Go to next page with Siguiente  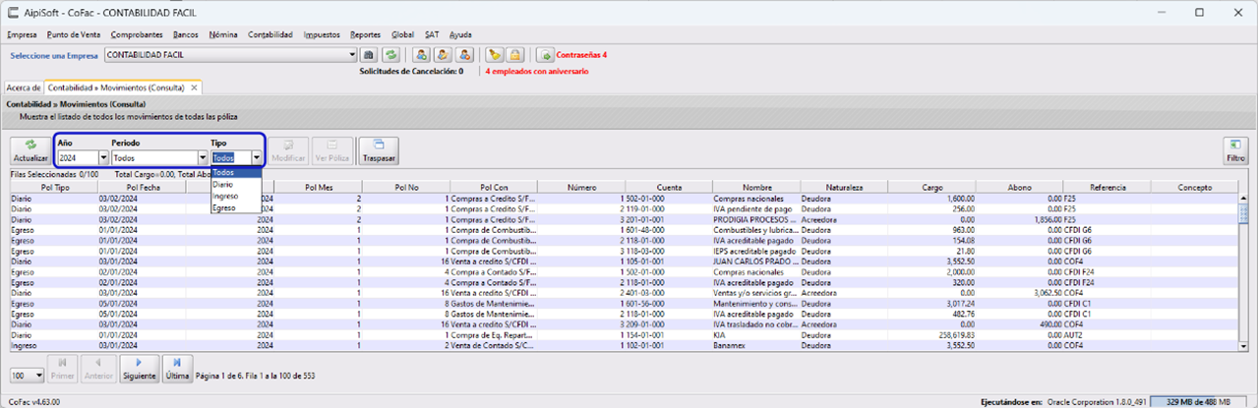pos(140,369)
